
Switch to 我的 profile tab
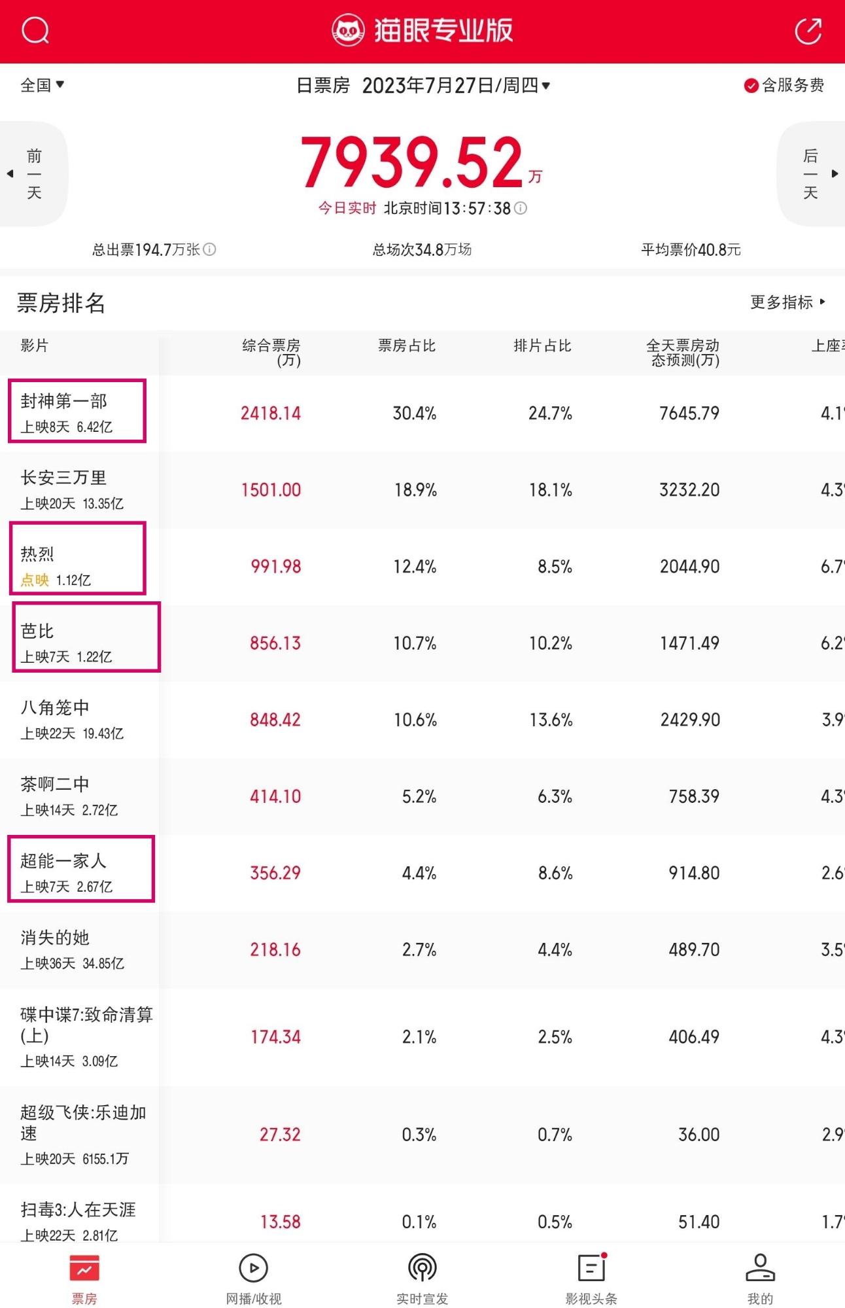pos(760,1278)
